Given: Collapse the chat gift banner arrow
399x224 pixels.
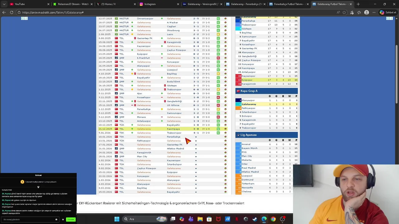Looking at the screenshot, I should pos(38,187).
